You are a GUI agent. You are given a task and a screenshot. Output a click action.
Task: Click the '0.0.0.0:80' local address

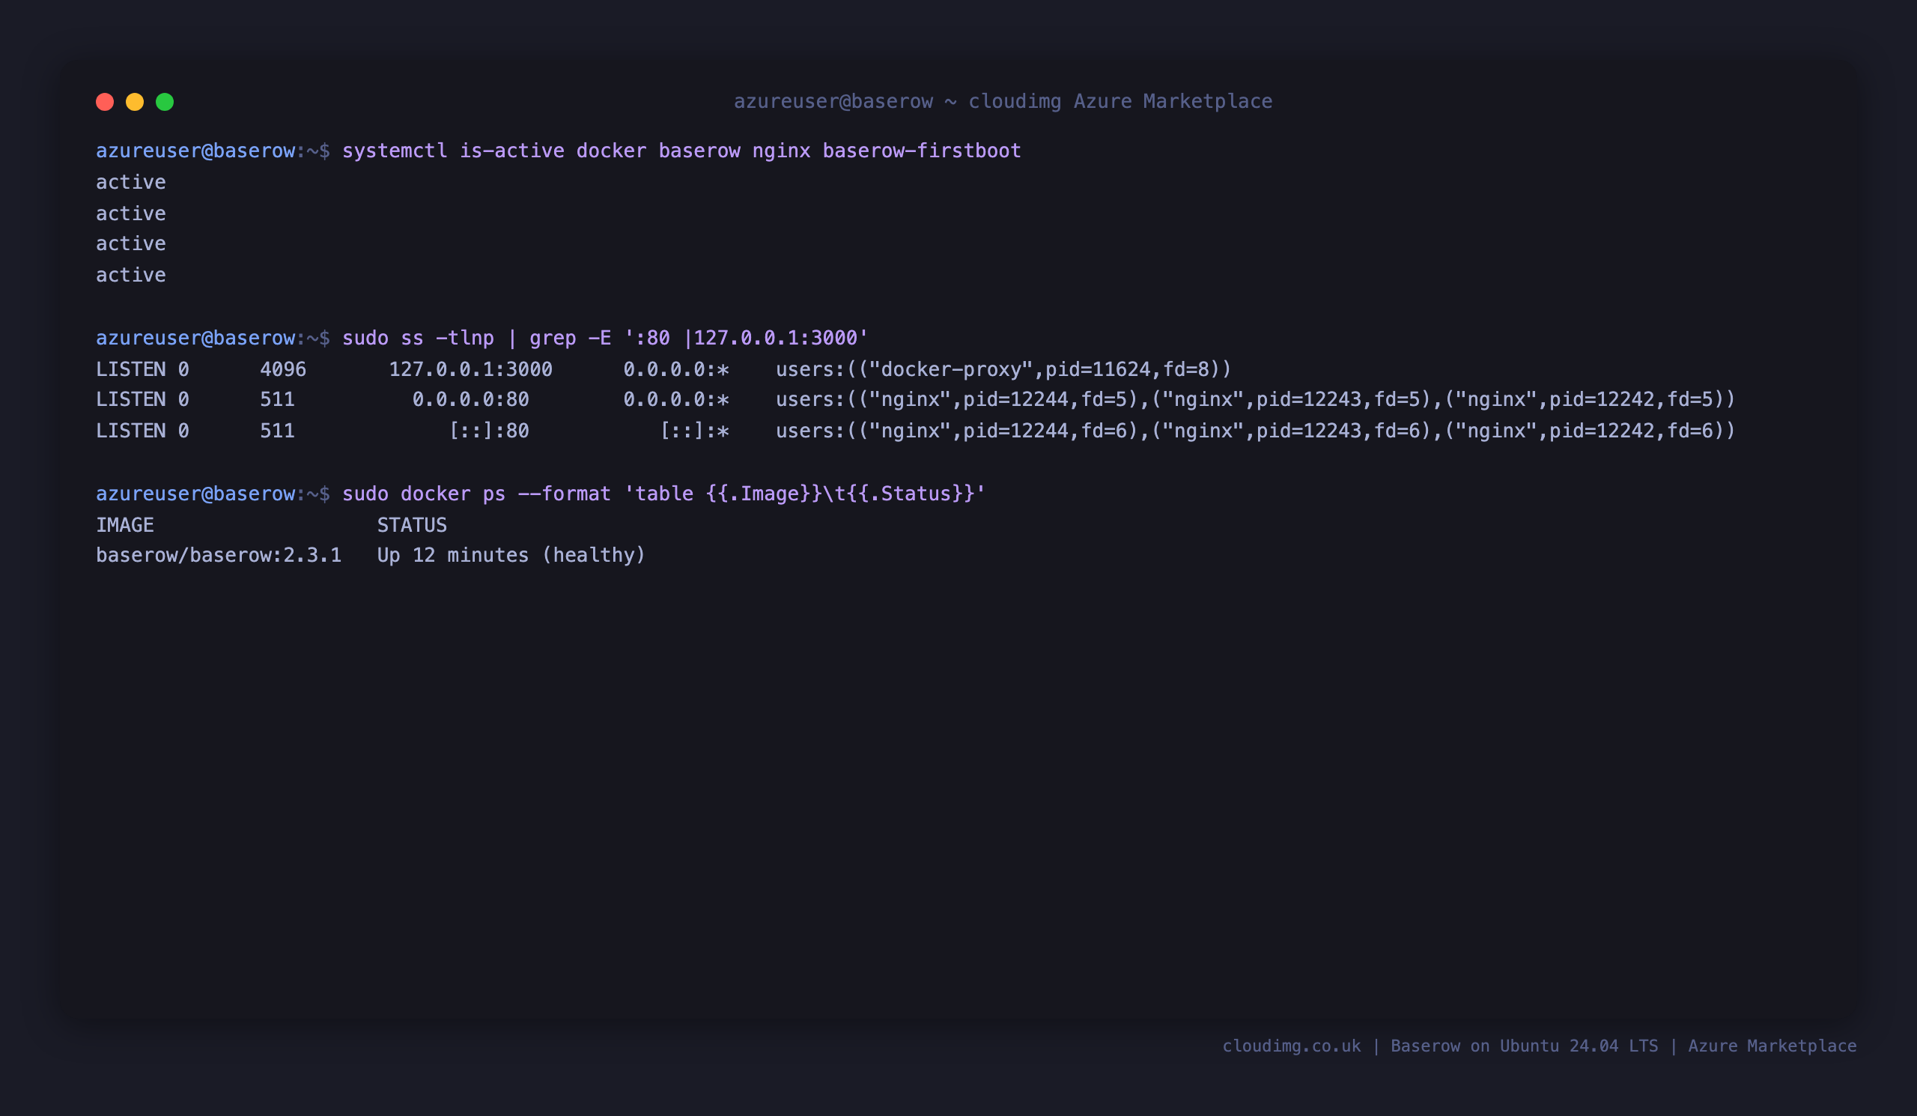click(471, 399)
